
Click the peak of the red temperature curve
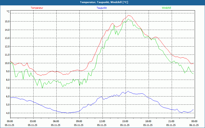(x=129, y=15)
